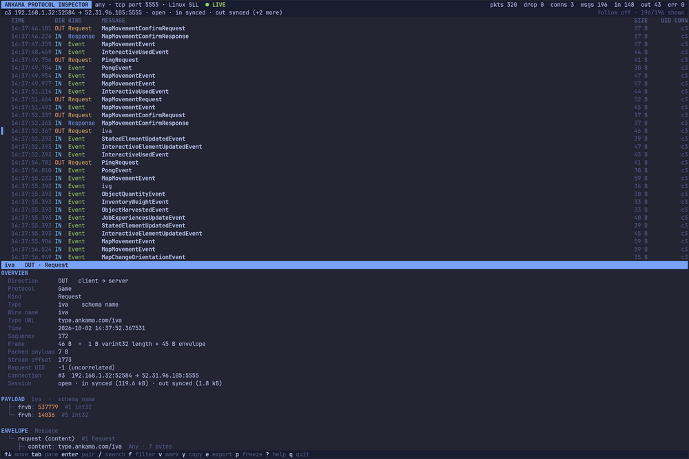The width and height of the screenshot is (689, 459).
Task: Select the StatedElementUpdatedEvent row at 14:37:52.393
Action: pyautogui.click(x=344, y=139)
